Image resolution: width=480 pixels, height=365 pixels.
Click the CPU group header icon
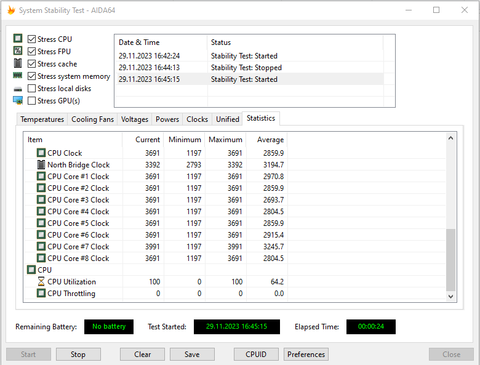click(x=31, y=270)
